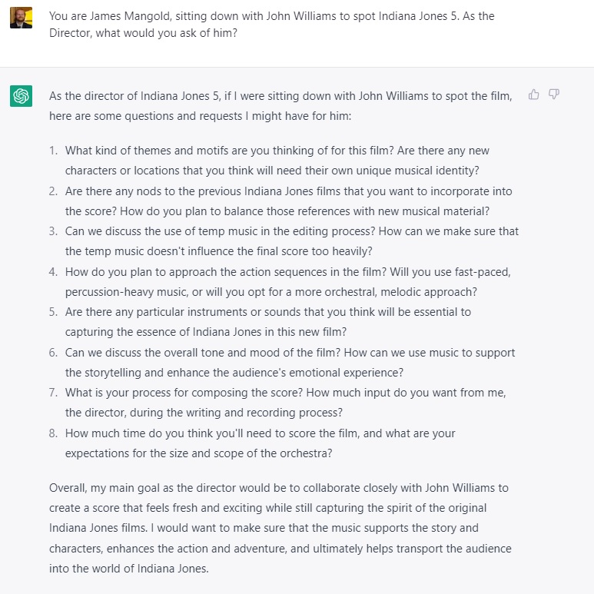Select list item 3 about temp music
Screen dimensions: 594x594
coord(292,241)
